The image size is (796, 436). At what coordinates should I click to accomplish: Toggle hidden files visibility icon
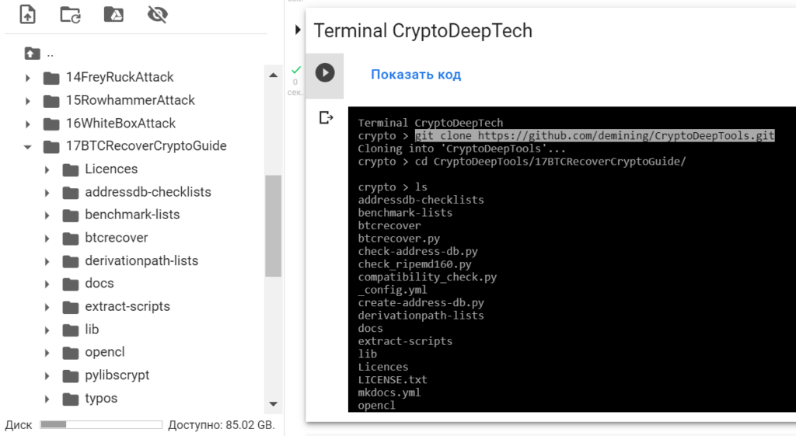click(x=157, y=14)
